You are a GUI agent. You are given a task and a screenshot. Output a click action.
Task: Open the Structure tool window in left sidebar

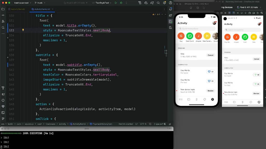[3, 21]
